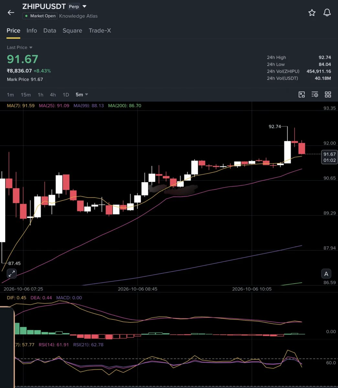Image resolution: width=338 pixels, height=388 pixels.
Task: Go back using the left arrow
Action: (x=11, y=13)
